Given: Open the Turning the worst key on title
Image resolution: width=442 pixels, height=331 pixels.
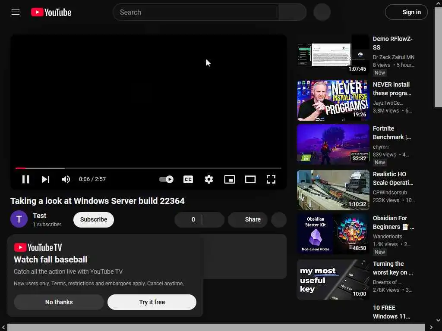Looking at the screenshot, I should click(x=393, y=268).
